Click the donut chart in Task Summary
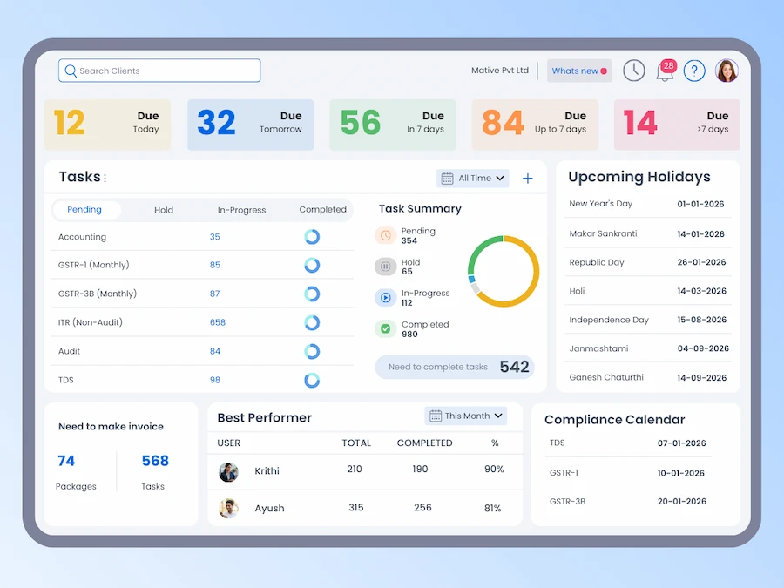 [x=503, y=271]
